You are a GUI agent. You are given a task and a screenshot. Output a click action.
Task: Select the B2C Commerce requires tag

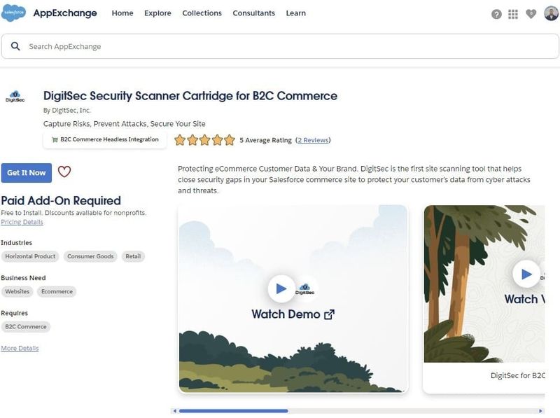click(x=26, y=326)
